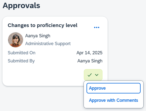
Task: Click the word Comments in the second option
Action: coord(127,100)
